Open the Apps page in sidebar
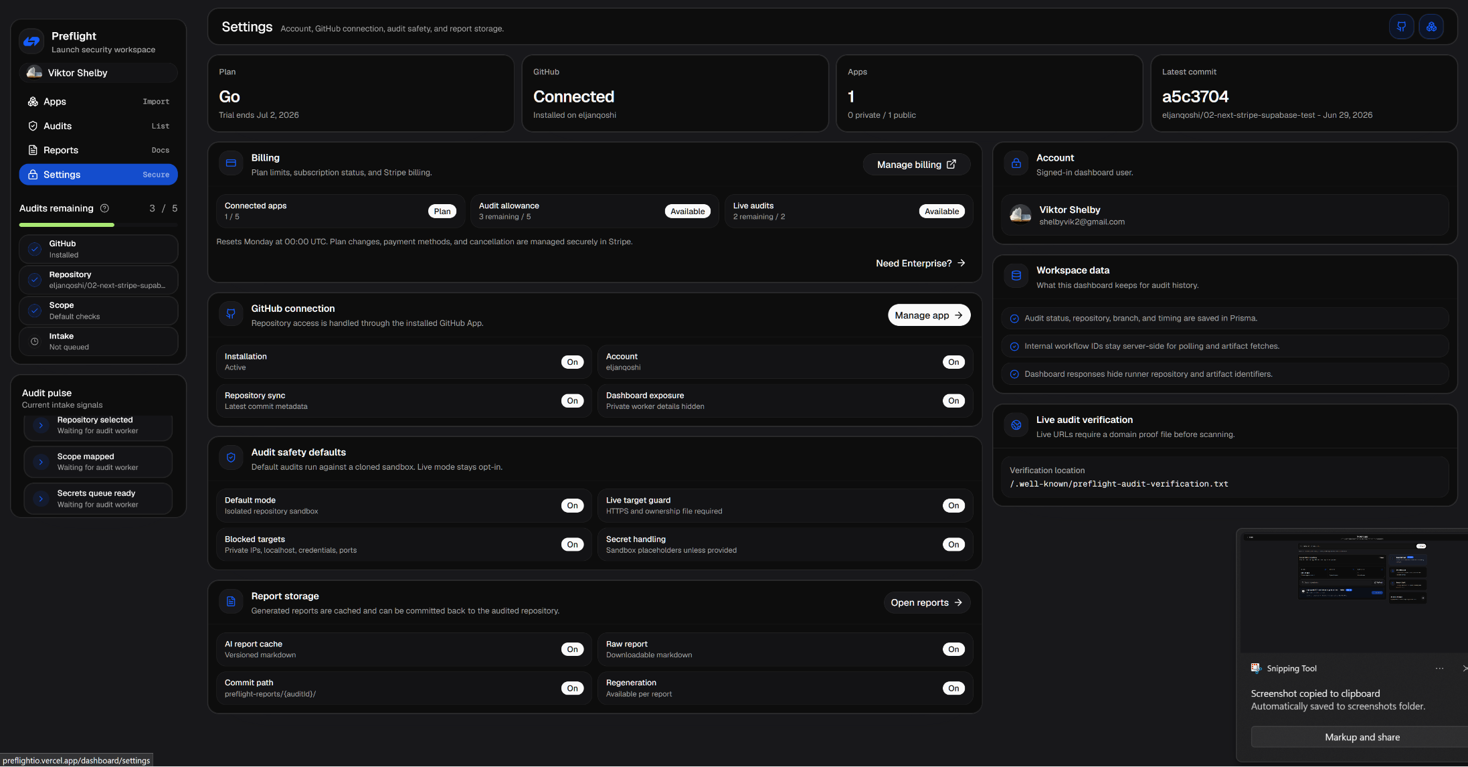Screen dimensions: 1468x767 98,102
